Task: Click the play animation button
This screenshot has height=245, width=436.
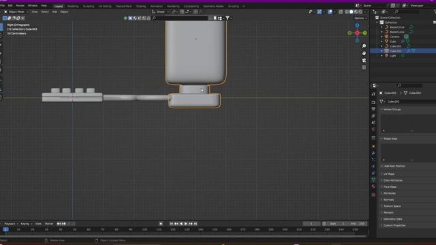Action: 186,224
